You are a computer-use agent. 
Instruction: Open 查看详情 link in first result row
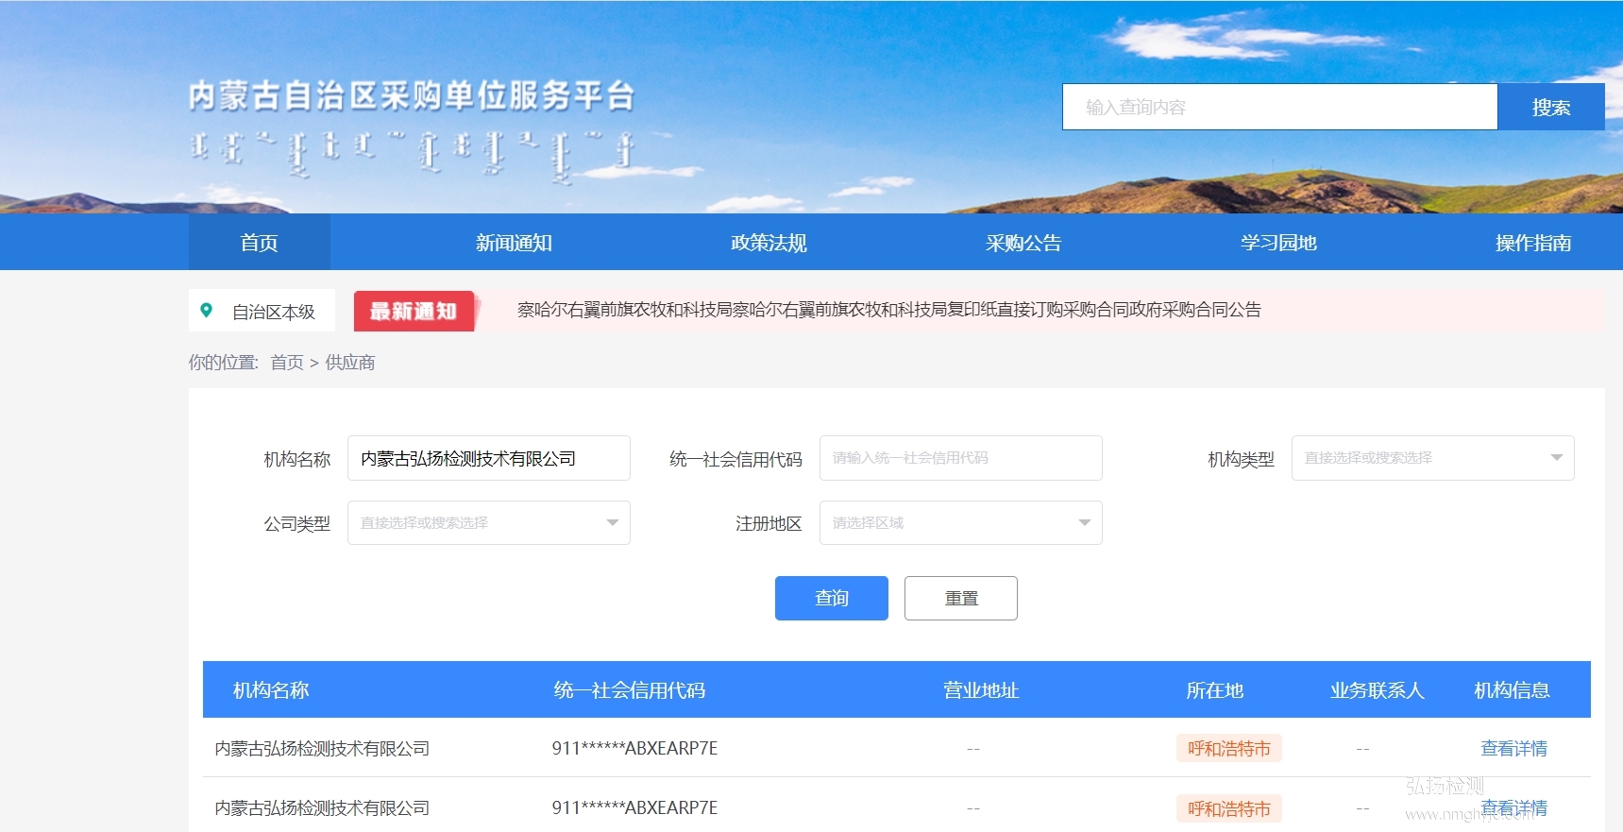pyautogui.click(x=1513, y=749)
